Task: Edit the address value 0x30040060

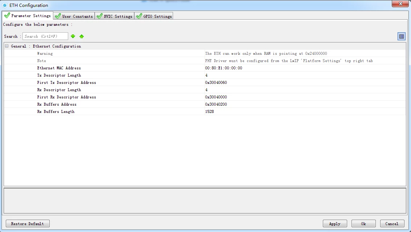Action: tap(216, 82)
